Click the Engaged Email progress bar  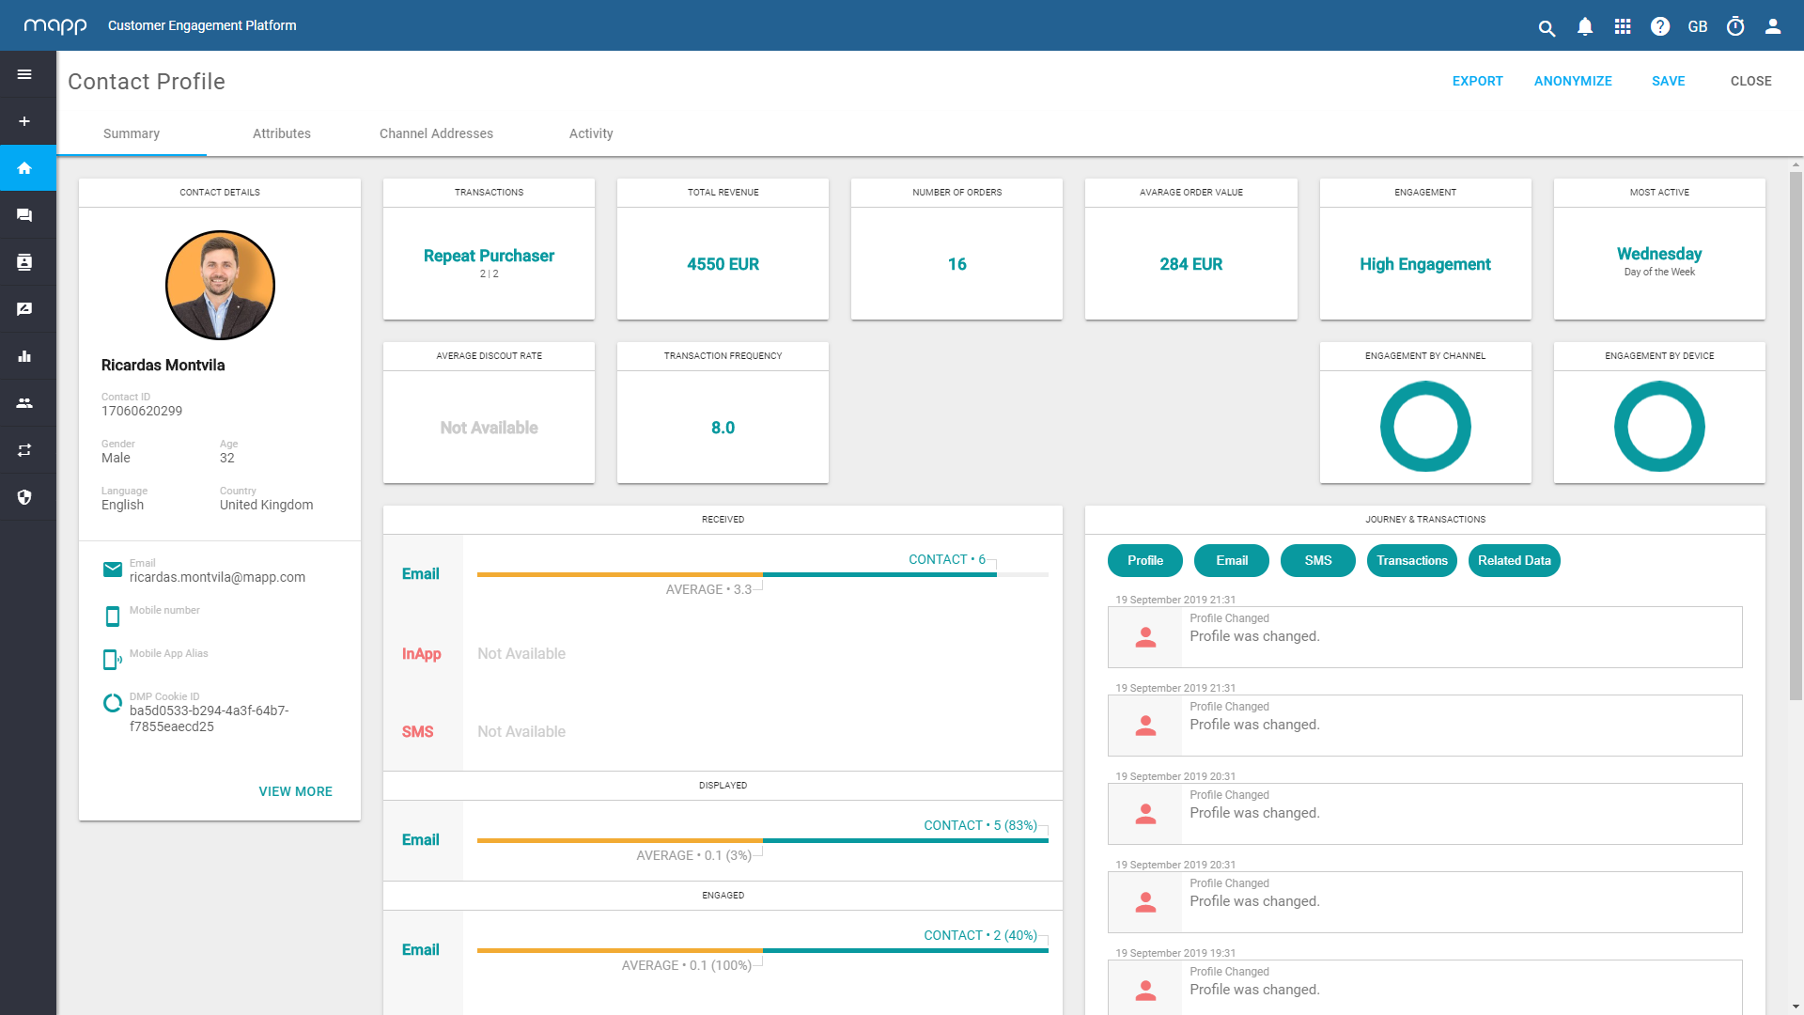click(x=763, y=950)
